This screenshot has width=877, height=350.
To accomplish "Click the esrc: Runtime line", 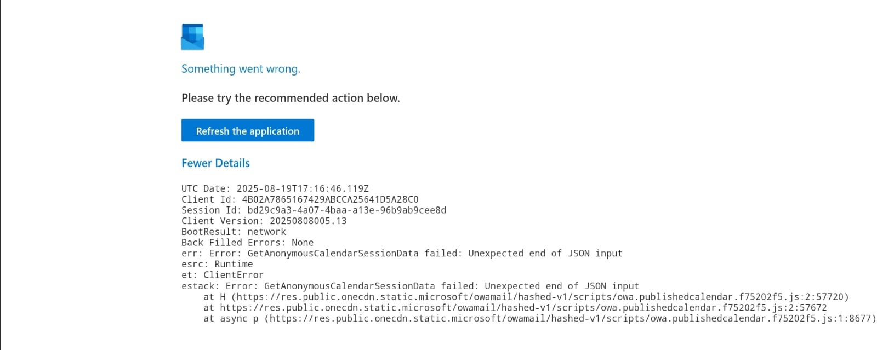I will pos(217,264).
